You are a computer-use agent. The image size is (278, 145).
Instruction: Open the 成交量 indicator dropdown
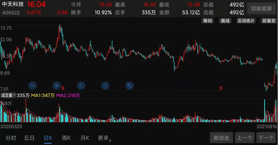tap(8, 95)
